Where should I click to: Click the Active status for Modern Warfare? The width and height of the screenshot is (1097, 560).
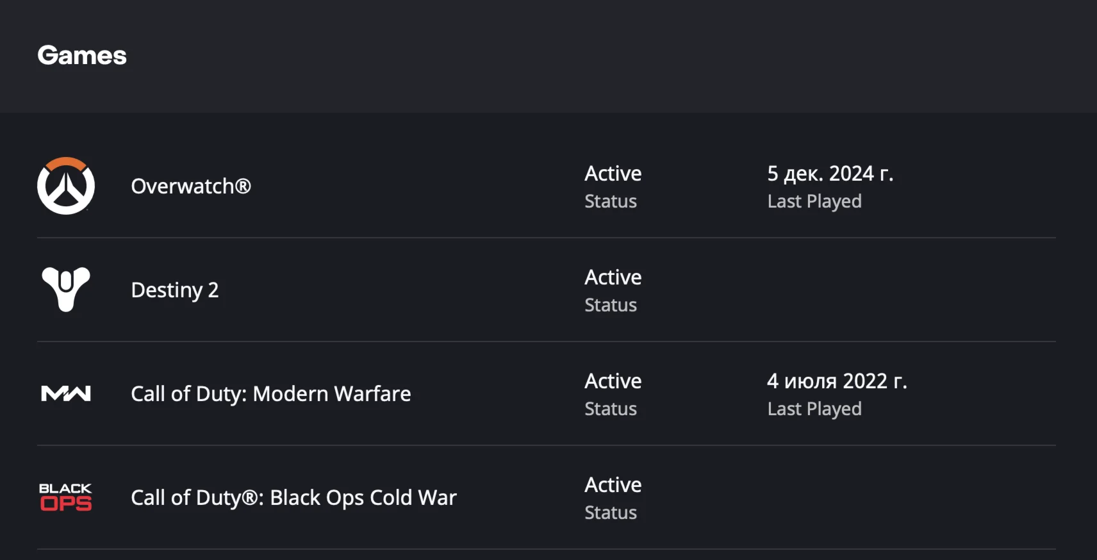tap(613, 381)
